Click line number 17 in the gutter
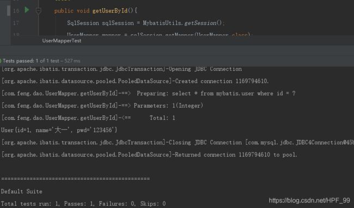The image size is (354, 208). 16,23
